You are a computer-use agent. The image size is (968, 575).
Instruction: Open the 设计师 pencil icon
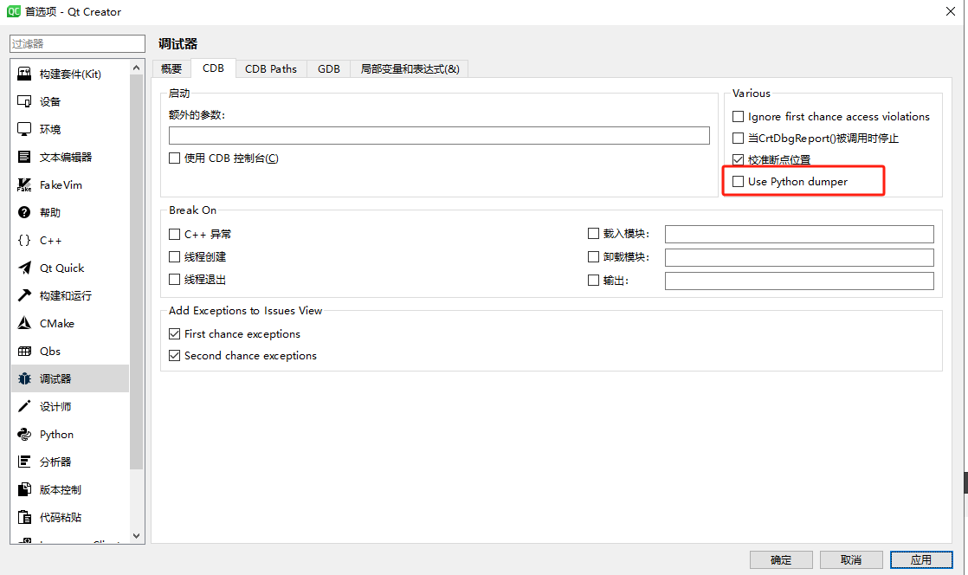click(x=24, y=406)
